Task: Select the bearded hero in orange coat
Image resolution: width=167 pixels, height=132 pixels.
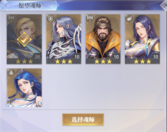Action: pyautogui.click(x=103, y=39)
